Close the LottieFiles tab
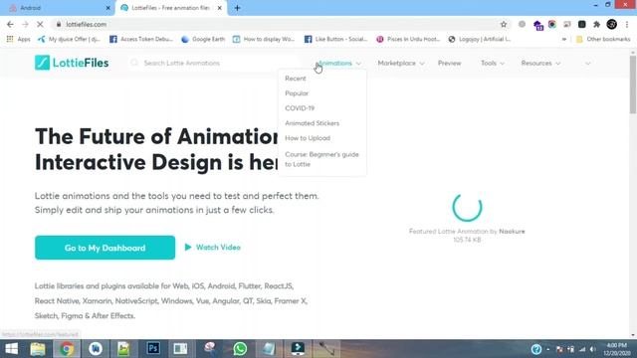The height and width of the screenshot is (358, 637). coord(219,8)
